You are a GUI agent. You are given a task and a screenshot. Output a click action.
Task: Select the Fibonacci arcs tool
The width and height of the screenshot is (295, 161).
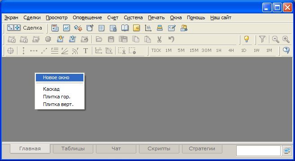point(75,51)
